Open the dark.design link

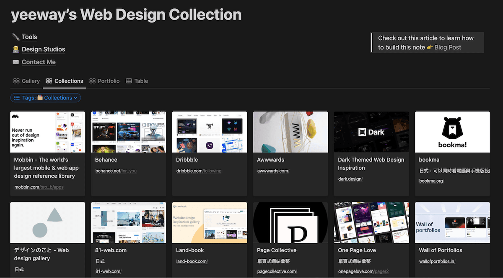(350, 179)
